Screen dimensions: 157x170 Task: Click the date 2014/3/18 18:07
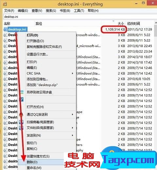[140, 57]
